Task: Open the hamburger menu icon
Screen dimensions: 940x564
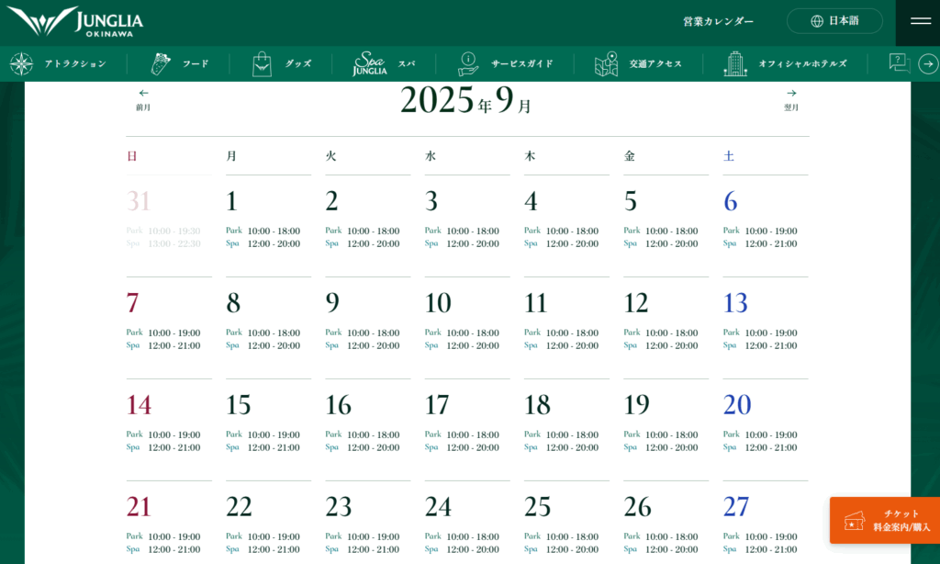Action: click(x=920, y=21)
